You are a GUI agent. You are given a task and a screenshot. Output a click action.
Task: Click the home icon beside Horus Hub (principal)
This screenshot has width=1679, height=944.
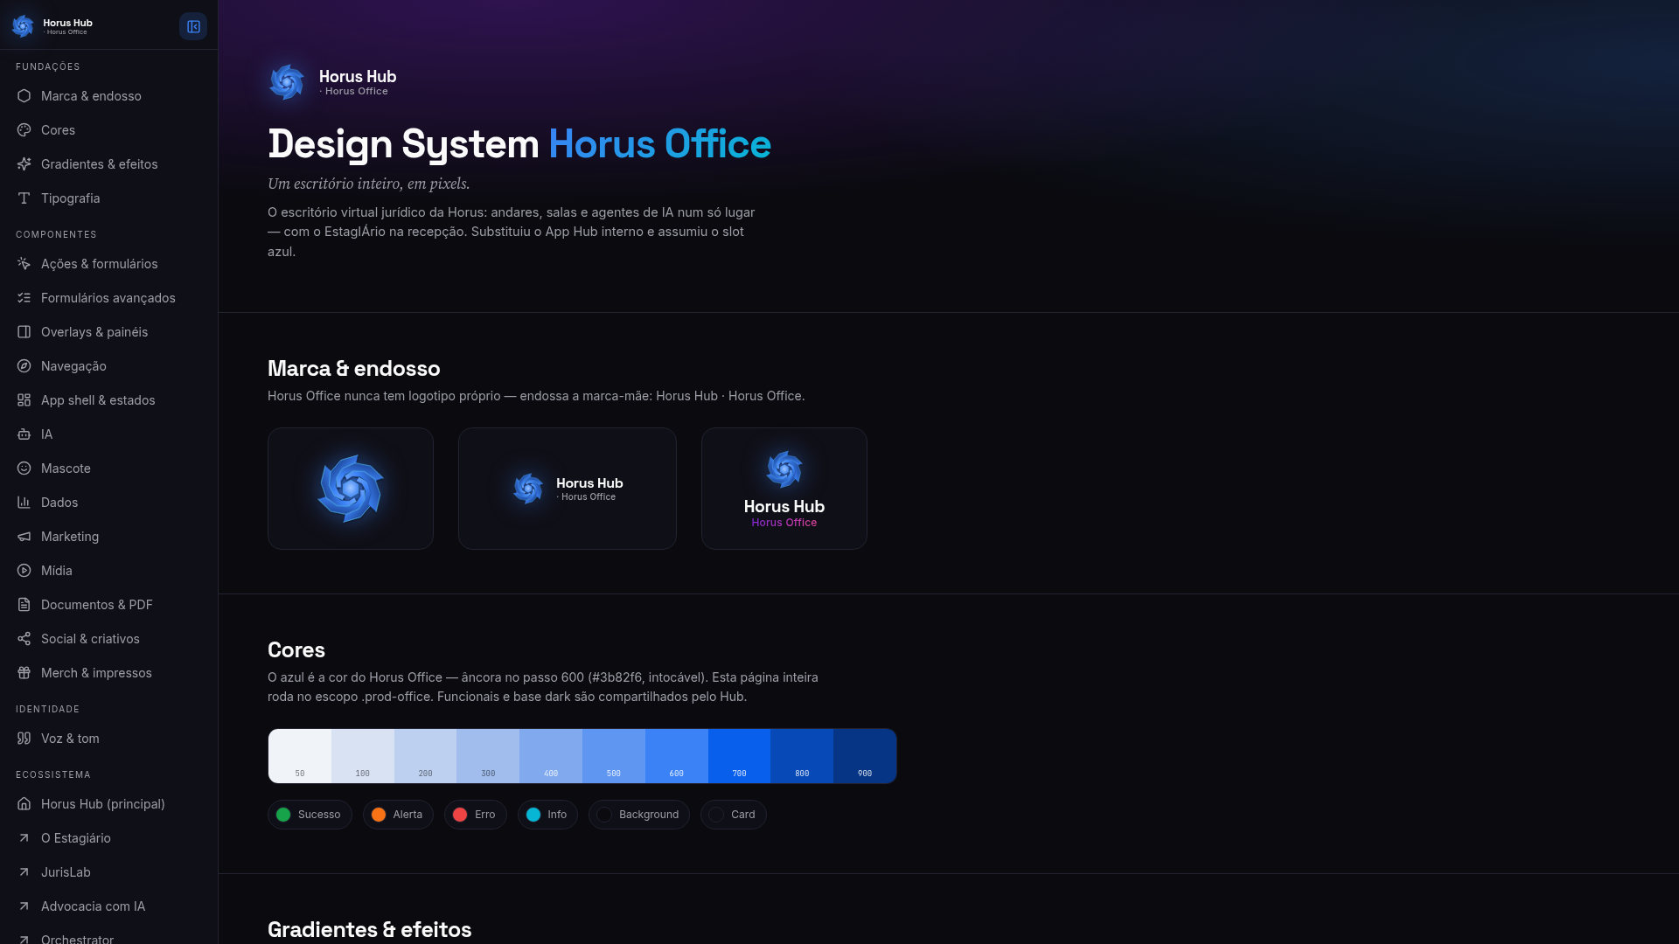point(24,804)
